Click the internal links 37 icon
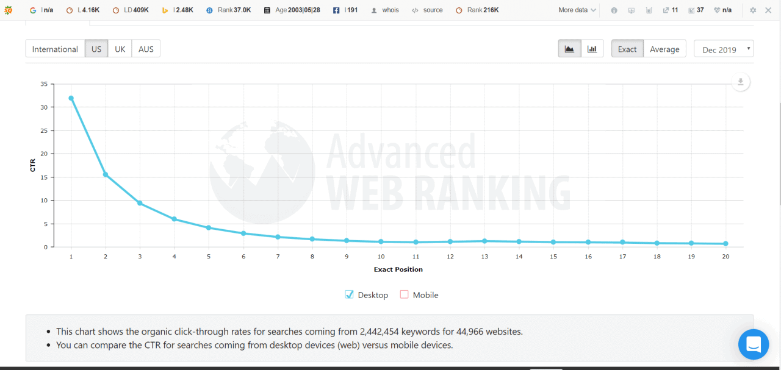Image resolution: width=781 pixels, height=370 pixels. click(696, 10)
